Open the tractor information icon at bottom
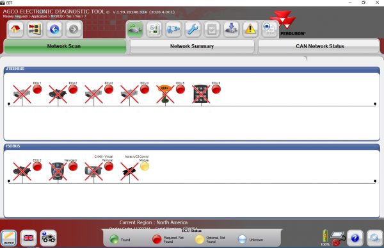The image size is (384, 248). (x=48, y=238)
